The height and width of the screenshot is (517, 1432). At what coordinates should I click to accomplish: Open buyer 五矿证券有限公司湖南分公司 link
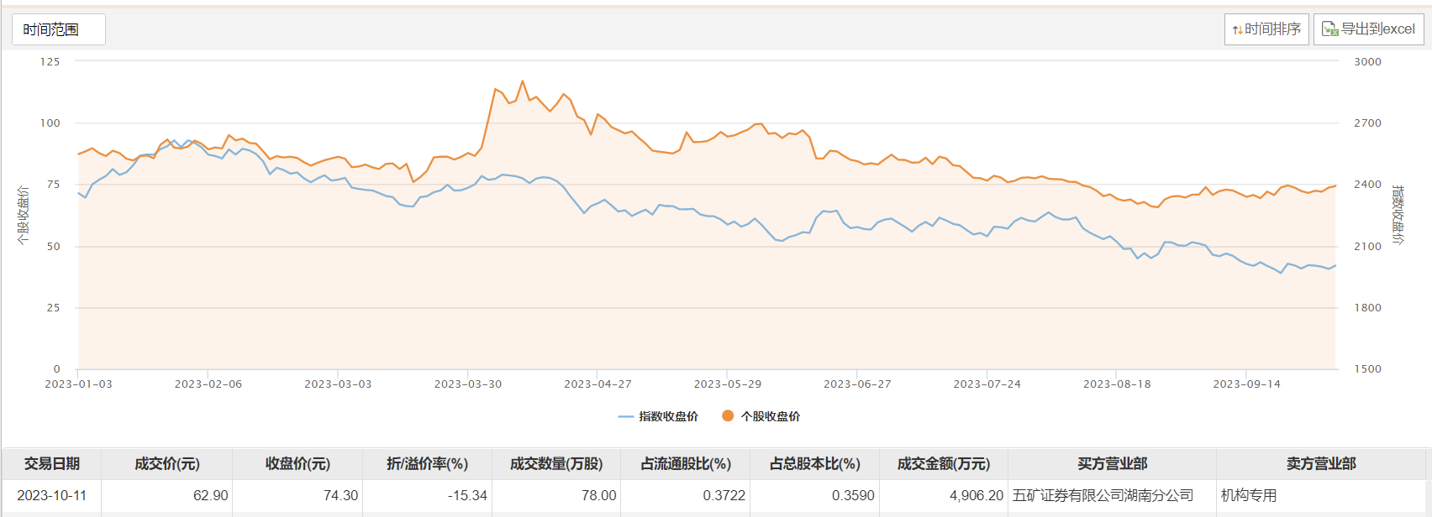pyautogui.click(x=1103, y=495)
